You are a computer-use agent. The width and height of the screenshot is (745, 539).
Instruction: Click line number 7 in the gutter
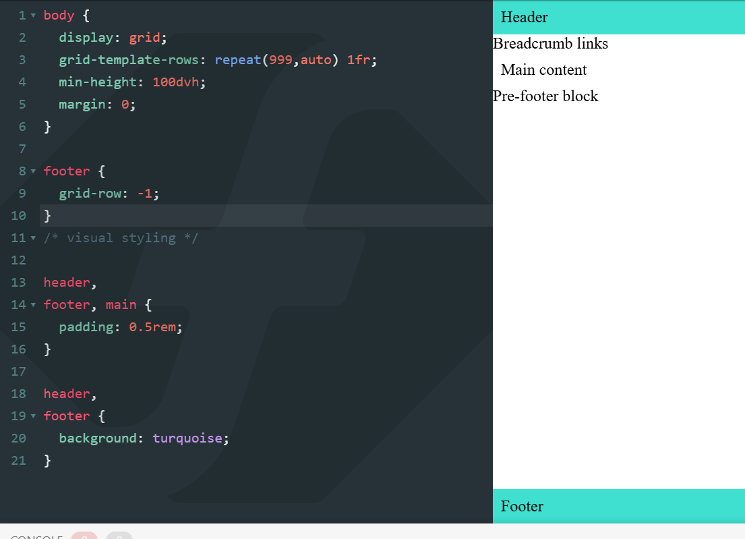pyautogui.click(x=22, y=149)
